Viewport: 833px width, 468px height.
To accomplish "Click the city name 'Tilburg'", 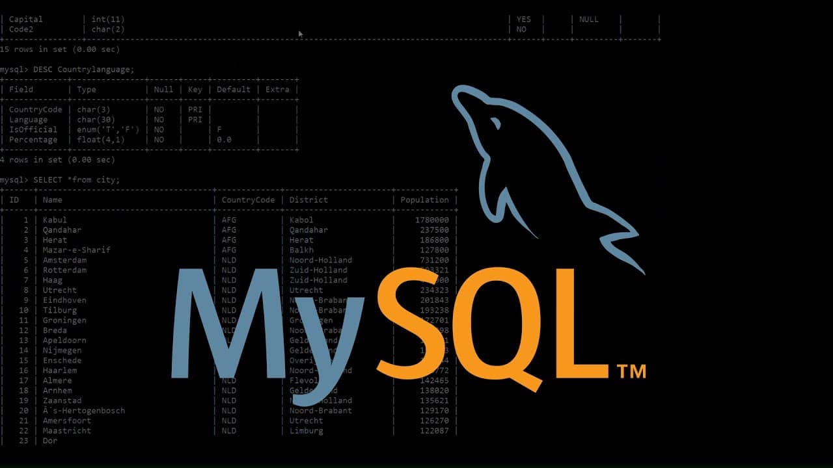I will tap(60, 311).
